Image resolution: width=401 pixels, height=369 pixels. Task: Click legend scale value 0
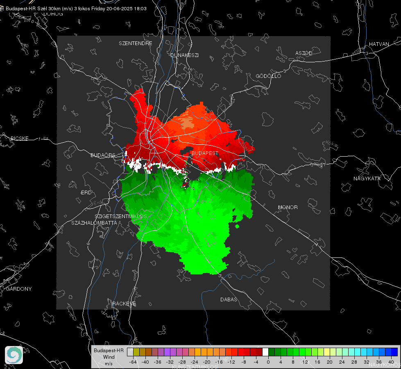click(268, 362)
